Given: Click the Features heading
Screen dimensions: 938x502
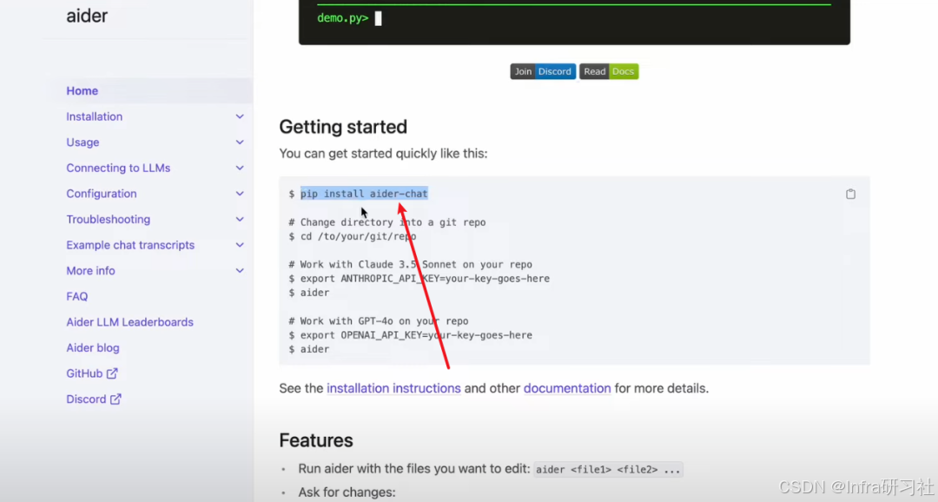Looking at the screenshot, I should [316, 440].
